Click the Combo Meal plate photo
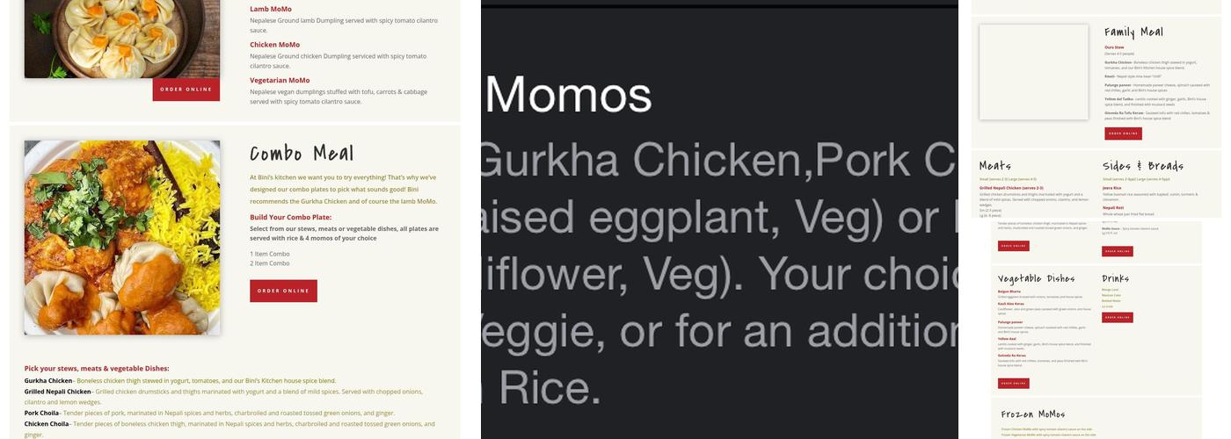1231x439 pixels. coord(122,237)
